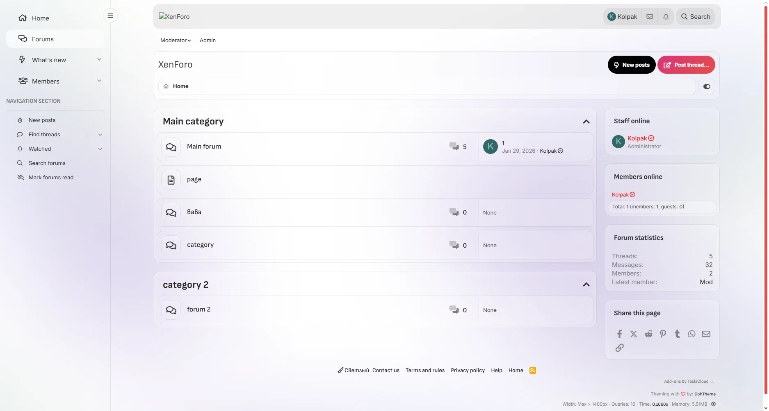
Task: Click New posts flame icon in sidebar
Action: 20,120
